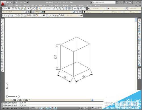Open the workspace dropdown (AutoCAD 经典)

coord(13,12)
